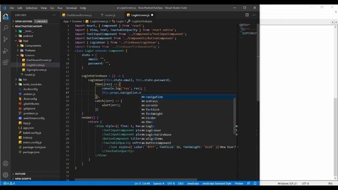
Task: Open the editor More Actions ellipsis
Action: (x=254, y=15)
